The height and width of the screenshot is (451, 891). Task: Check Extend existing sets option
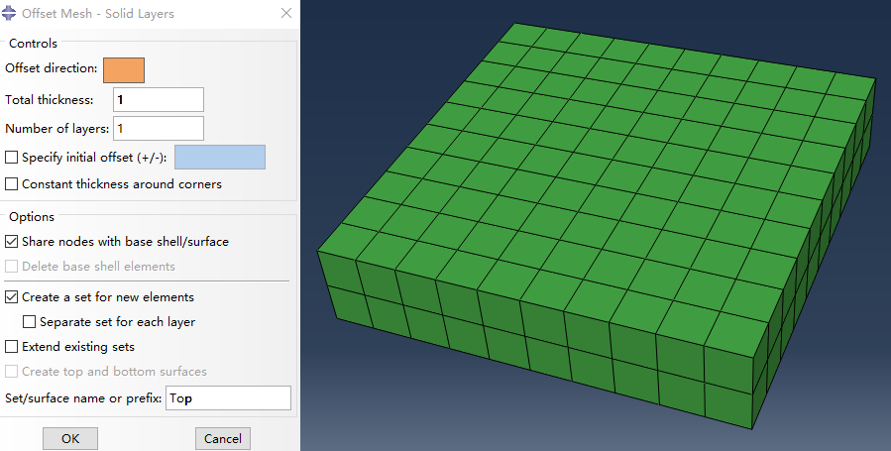pos(11,347)
